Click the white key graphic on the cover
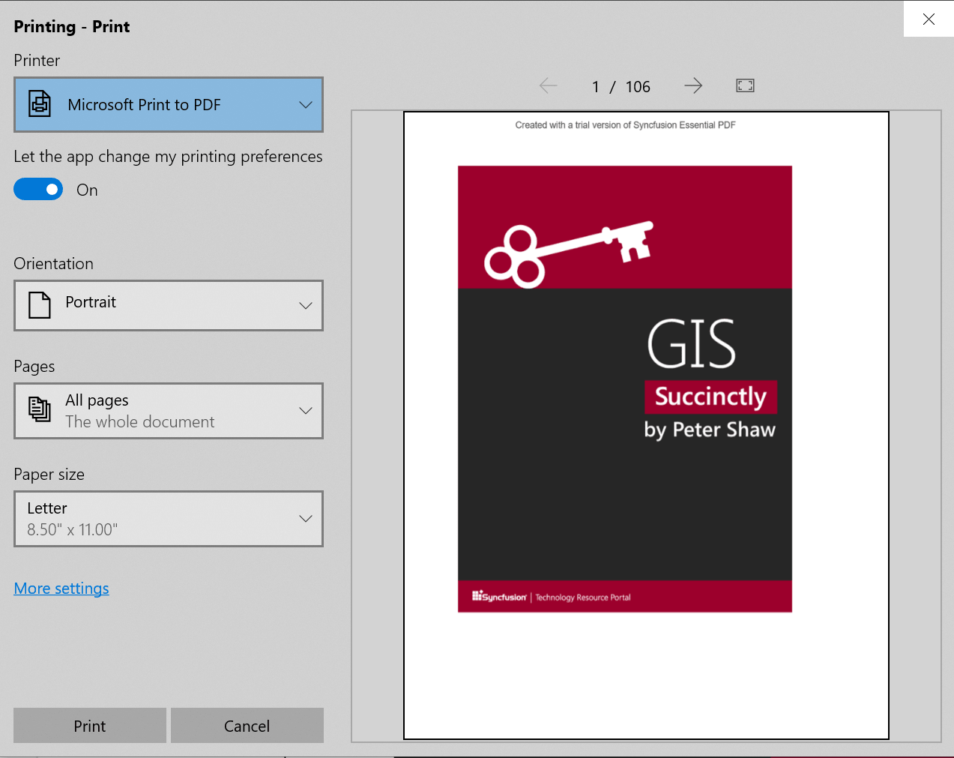954x758 pixels. click(568, 252)
